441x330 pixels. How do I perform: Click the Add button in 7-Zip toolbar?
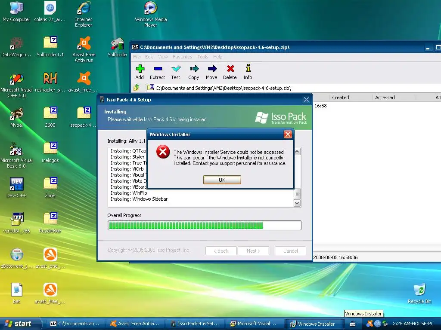point(140,72)
